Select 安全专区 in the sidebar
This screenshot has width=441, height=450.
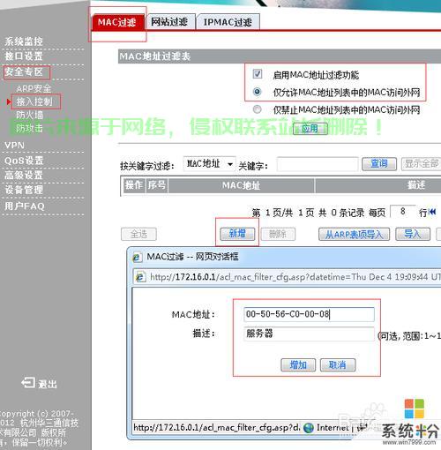pos(24,71)
